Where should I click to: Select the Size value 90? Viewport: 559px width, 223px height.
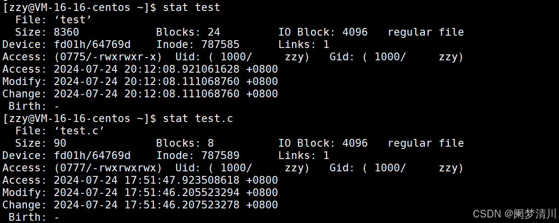click(x=60, y=143)
